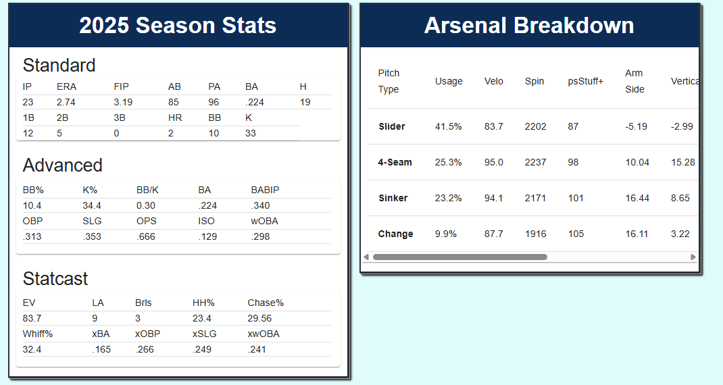
Task: Click the horizontal scrollbar right arrow
Action: point(693,257)
